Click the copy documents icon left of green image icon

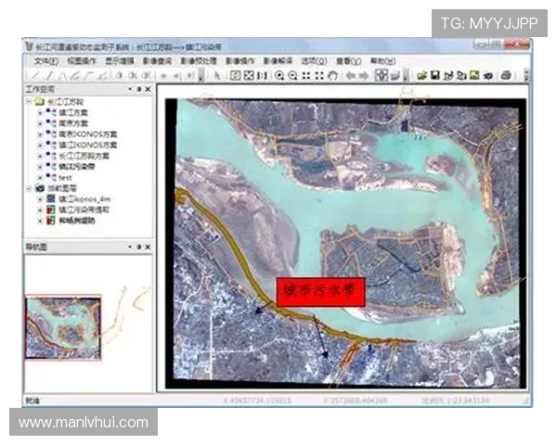[461, 76]
